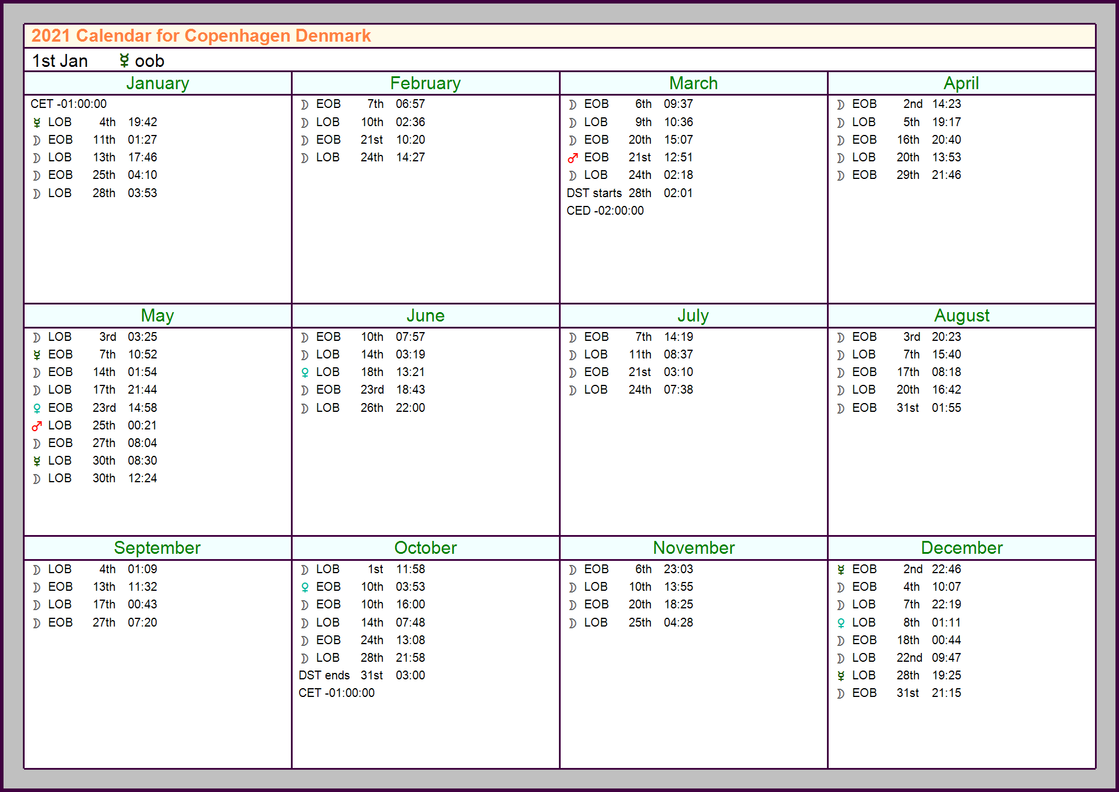The image size is (1119, 792).
Task: Click date '13th' in September
Action: click(104, 587)
